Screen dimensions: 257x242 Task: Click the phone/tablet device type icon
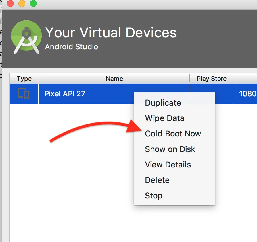[x=24, y=93]
